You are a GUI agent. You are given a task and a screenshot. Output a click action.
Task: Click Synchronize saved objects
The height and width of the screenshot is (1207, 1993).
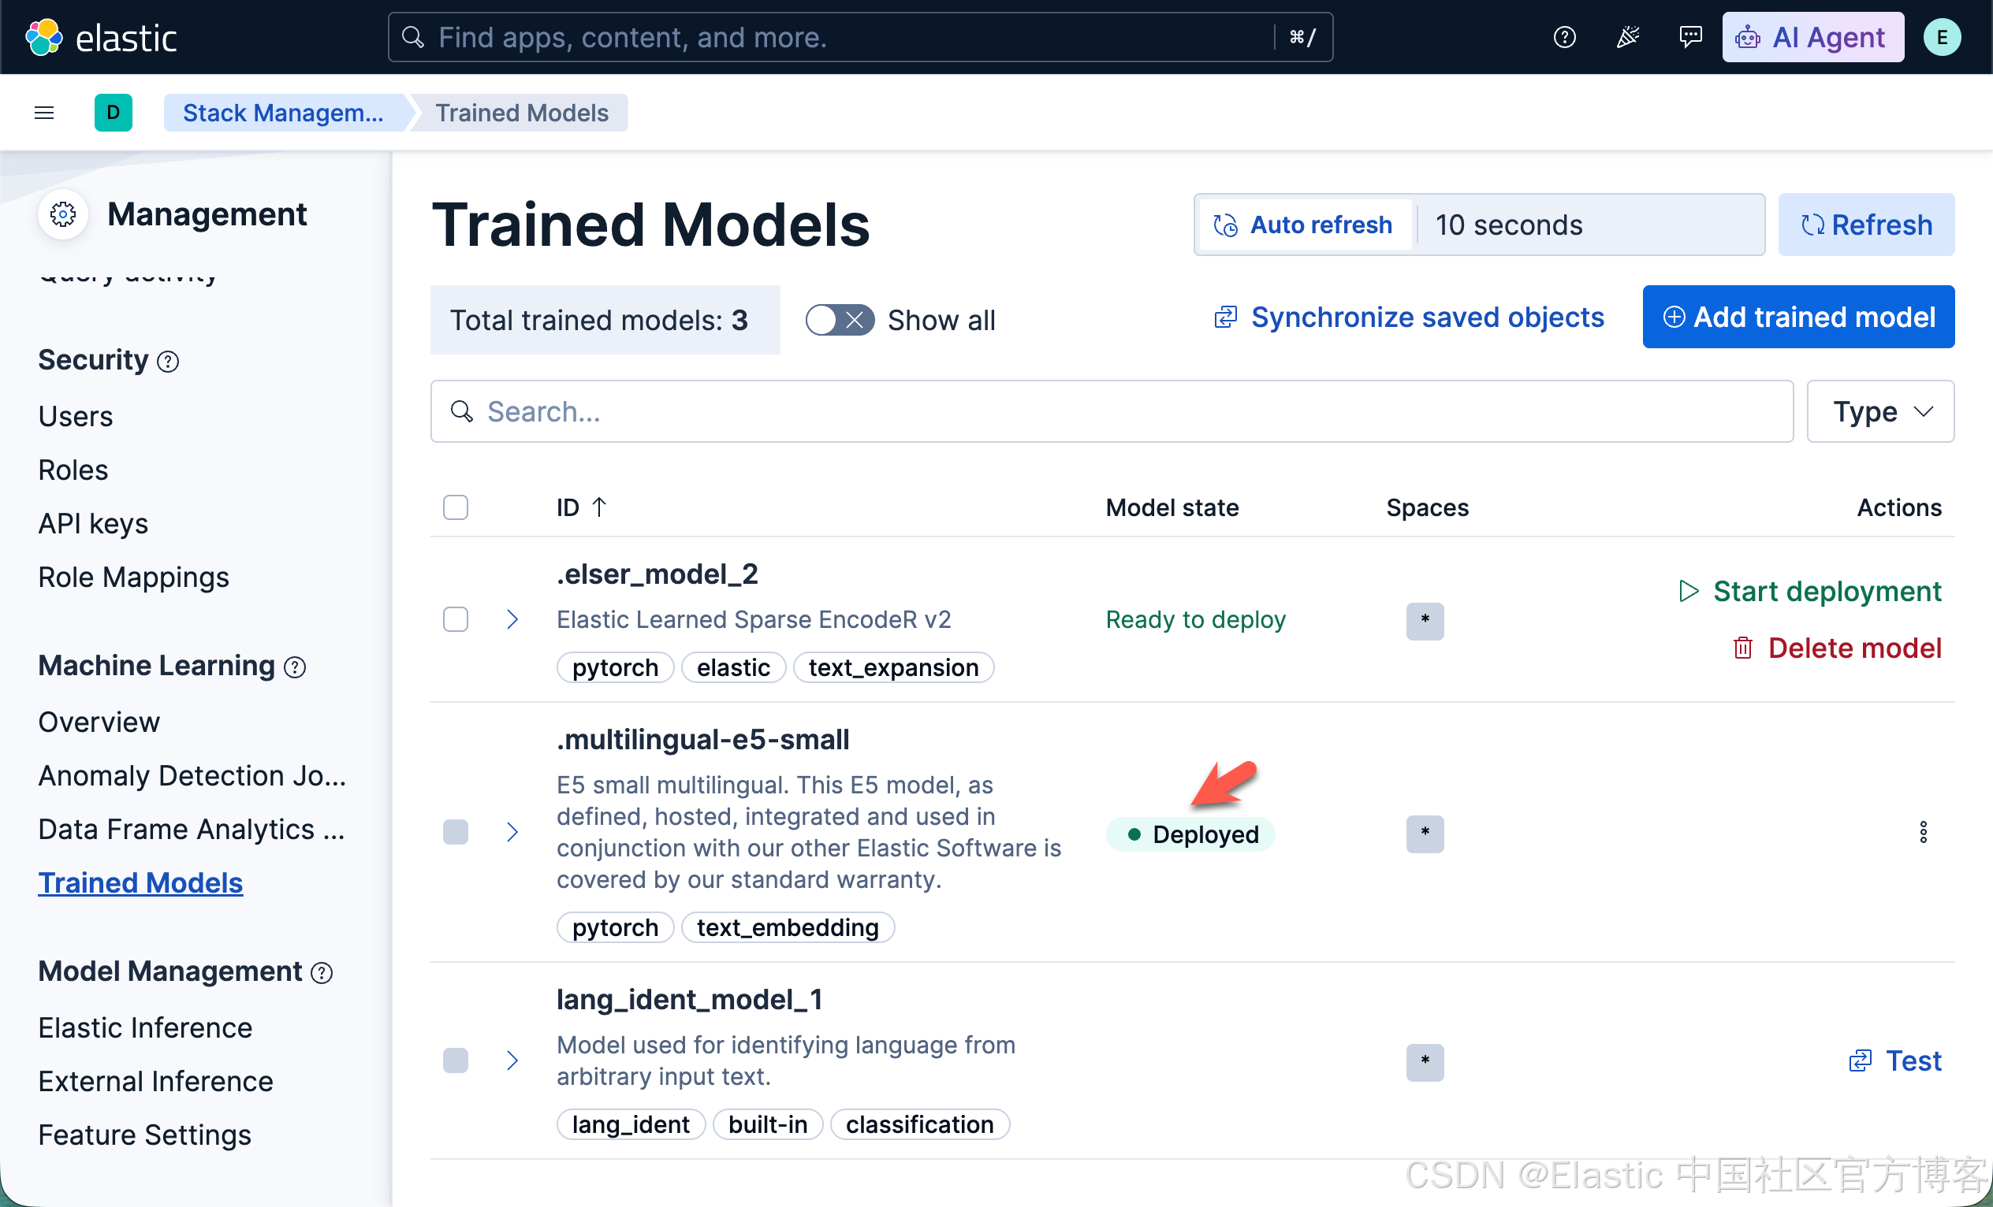click(1408, 317)
